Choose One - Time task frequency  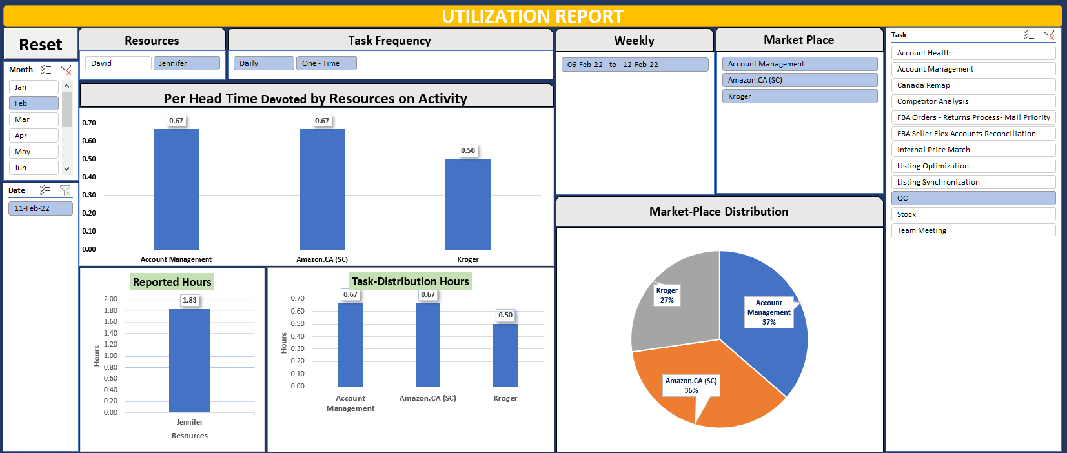coord(327,63)
